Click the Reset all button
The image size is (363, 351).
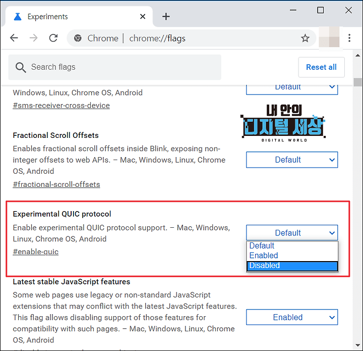321,67
